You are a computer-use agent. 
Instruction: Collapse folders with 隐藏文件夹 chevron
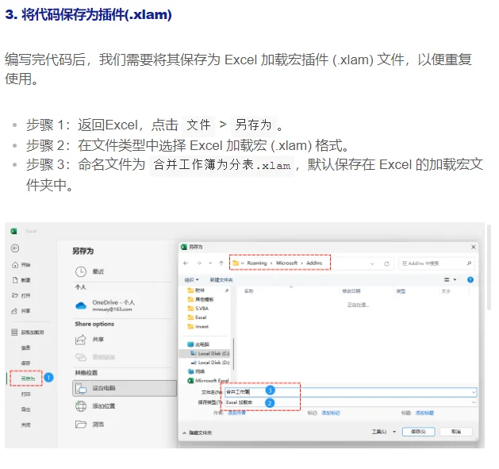tap(184, 432)
